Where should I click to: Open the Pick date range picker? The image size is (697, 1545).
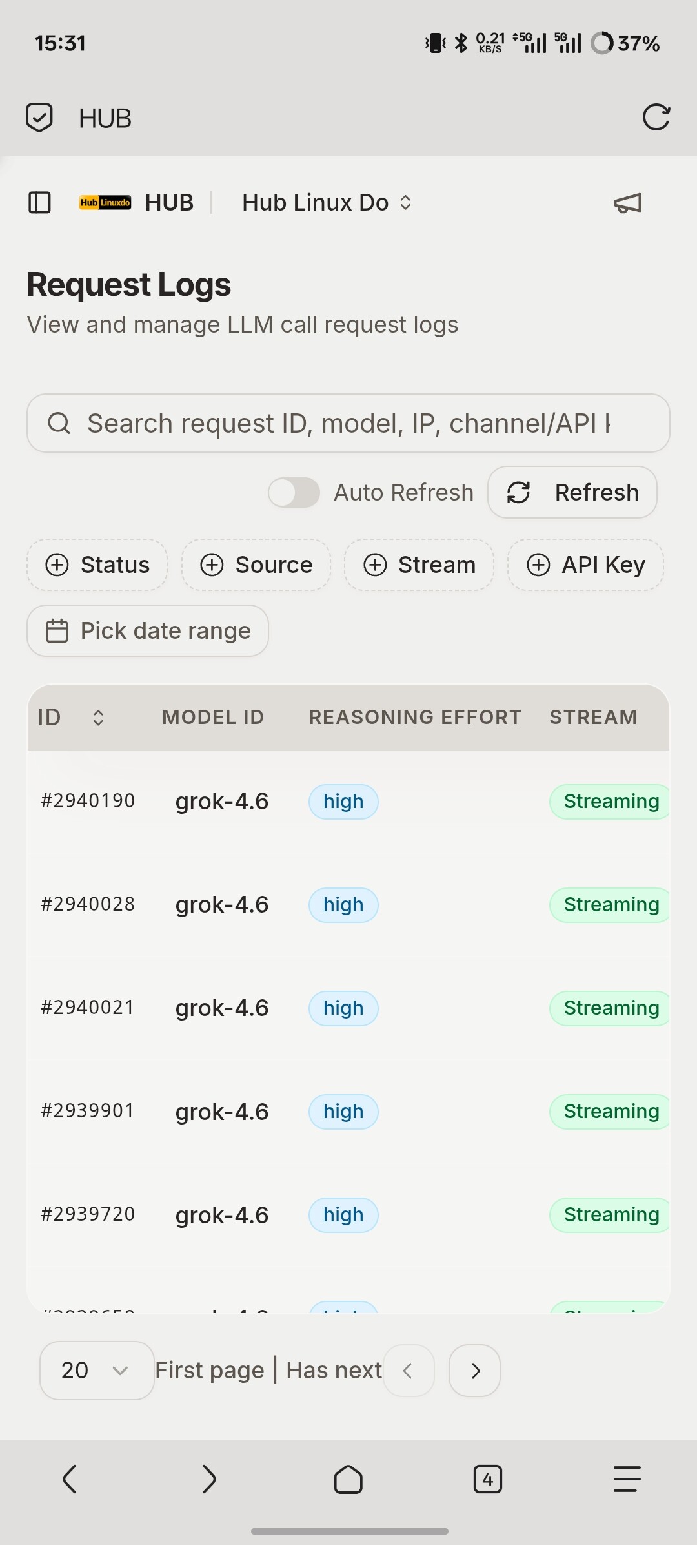click(x=148, y=630)
